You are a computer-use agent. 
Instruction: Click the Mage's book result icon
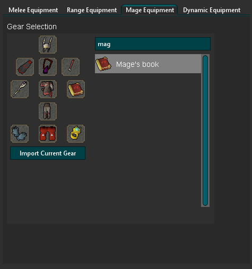click(103, 64)
